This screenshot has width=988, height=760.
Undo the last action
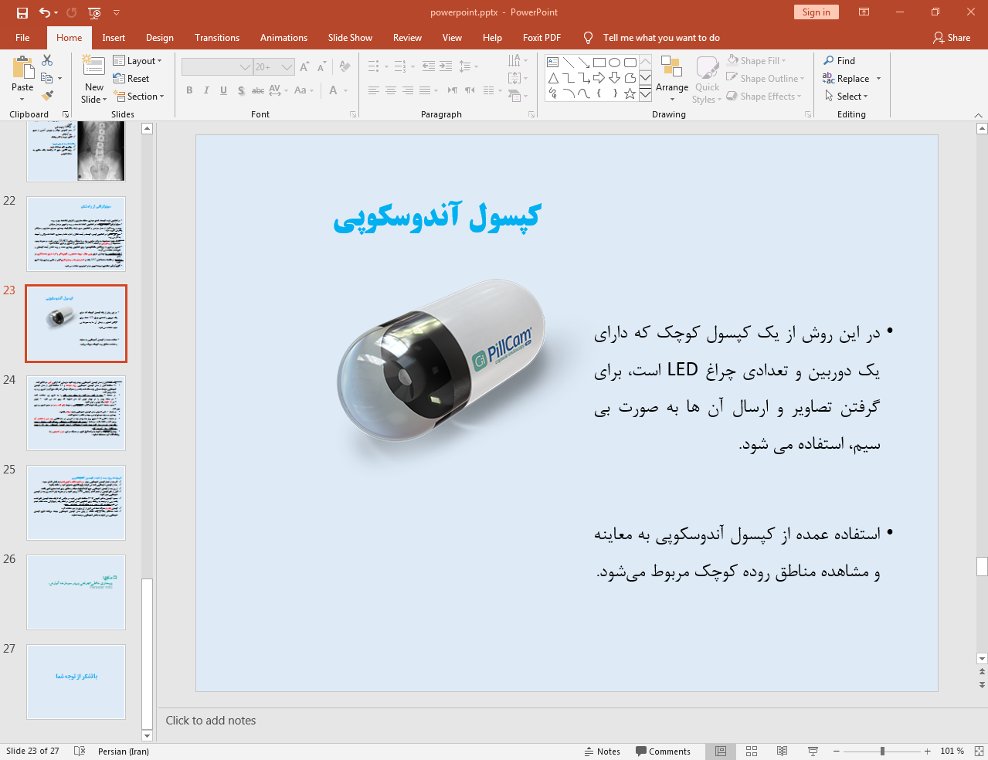click(44, 12)
